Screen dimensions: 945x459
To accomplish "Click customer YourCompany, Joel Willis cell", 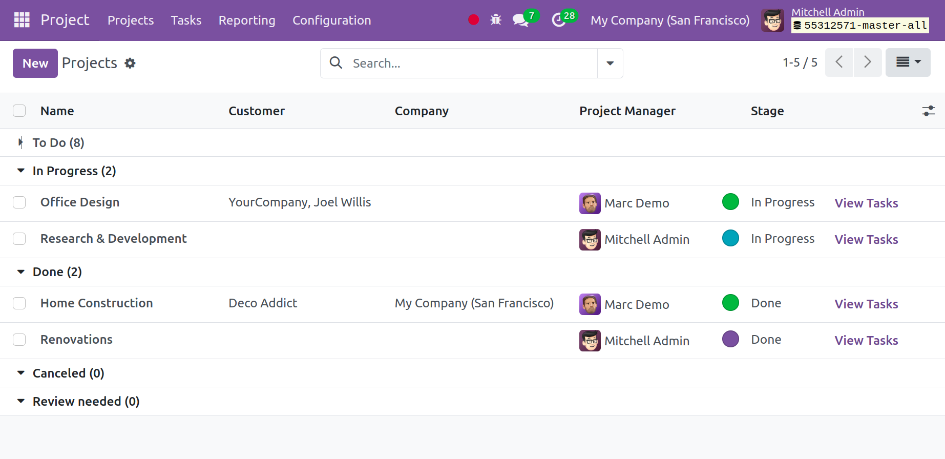I will 300,202.
